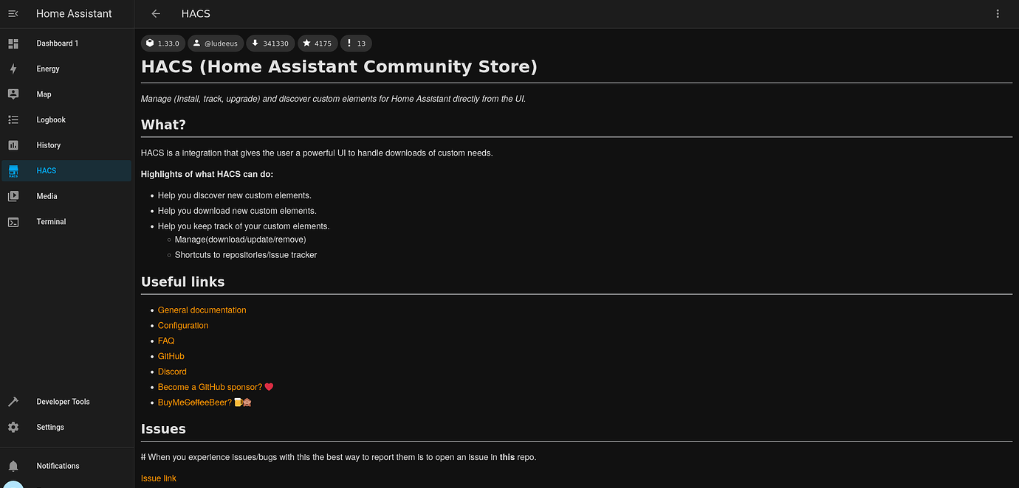Click the 4175 stars chip
The height and width of the screenshot is (488, 1019).
pos(318,43)
